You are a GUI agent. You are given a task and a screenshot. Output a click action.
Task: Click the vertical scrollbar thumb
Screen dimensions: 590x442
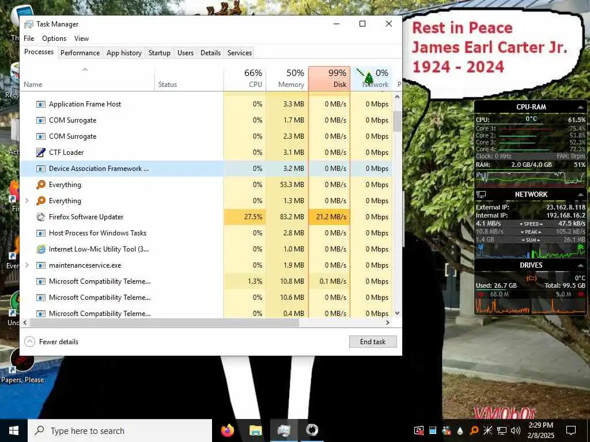point(397,121)
